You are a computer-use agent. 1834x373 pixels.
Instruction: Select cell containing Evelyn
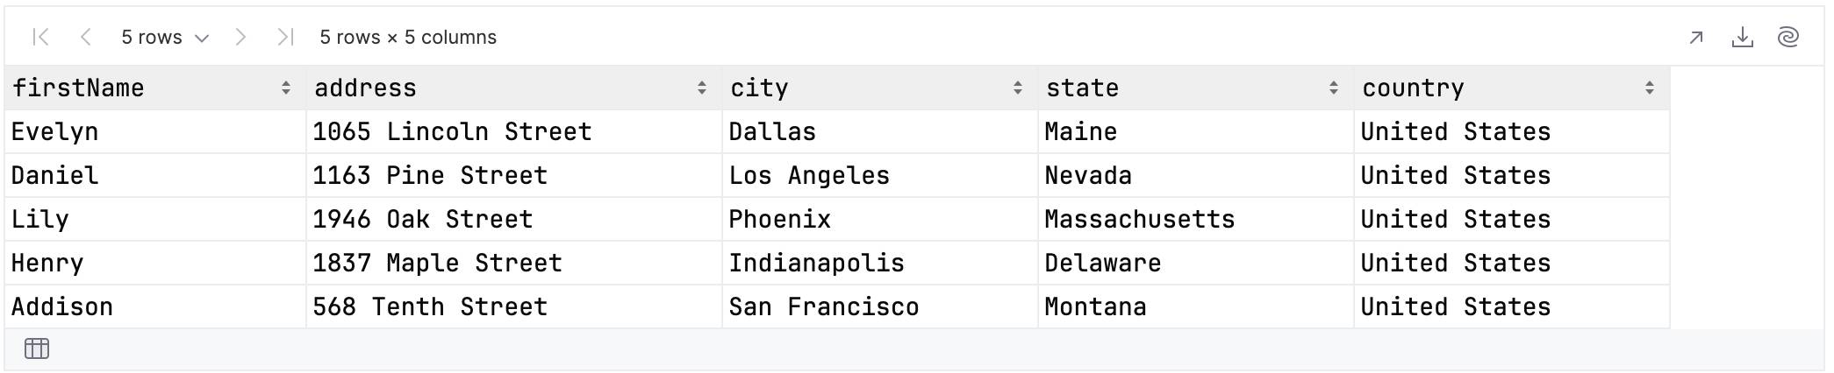155,131
